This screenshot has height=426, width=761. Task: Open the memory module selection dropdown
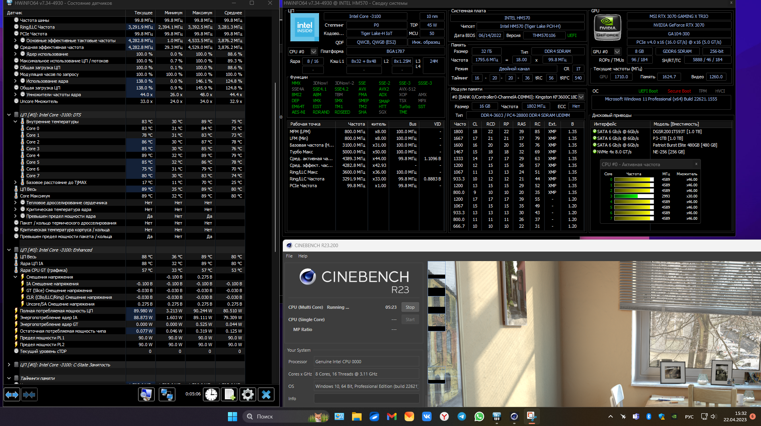581,97
